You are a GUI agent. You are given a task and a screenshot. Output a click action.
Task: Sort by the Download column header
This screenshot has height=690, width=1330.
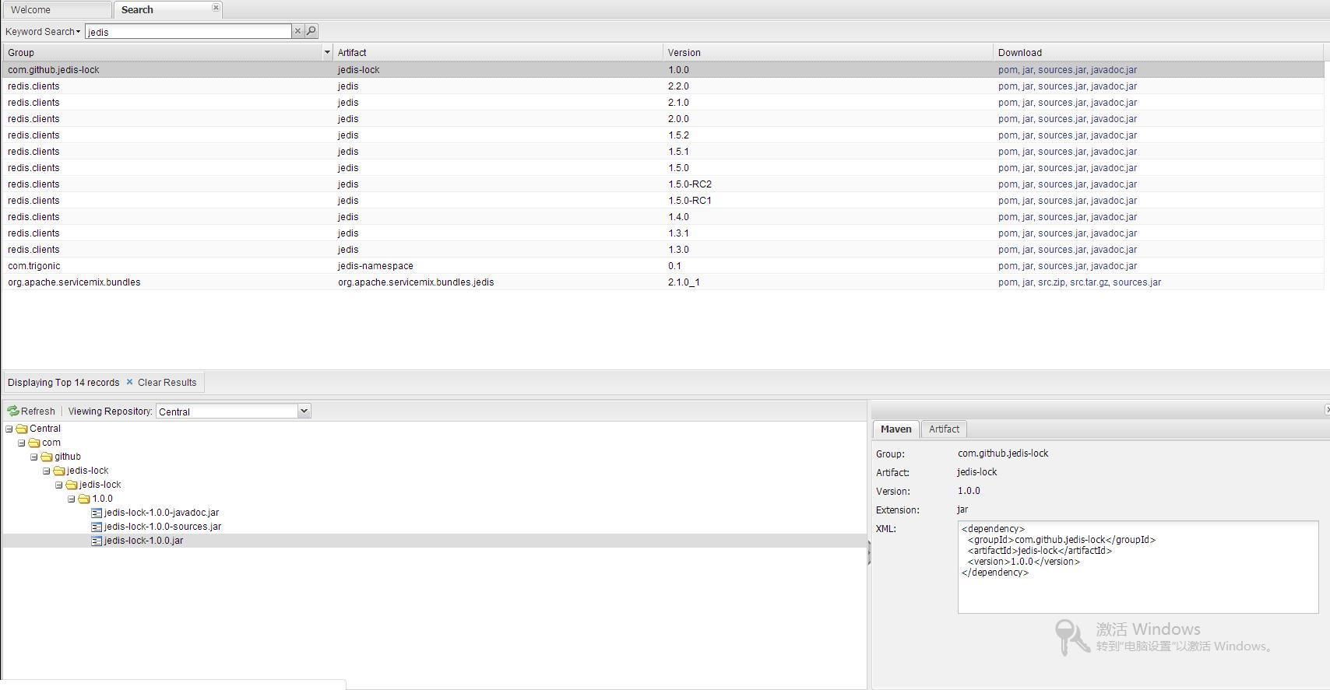point(1158,52)
